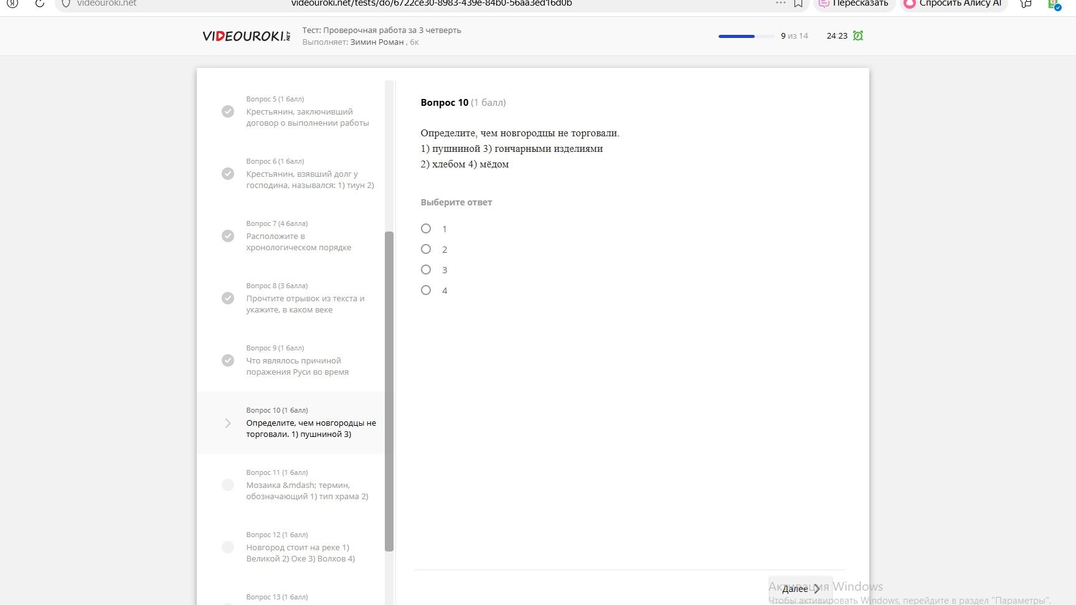1076x605 pixels.
Task: Click the Выберите ответ label
Action: click(x=456, y=202)
